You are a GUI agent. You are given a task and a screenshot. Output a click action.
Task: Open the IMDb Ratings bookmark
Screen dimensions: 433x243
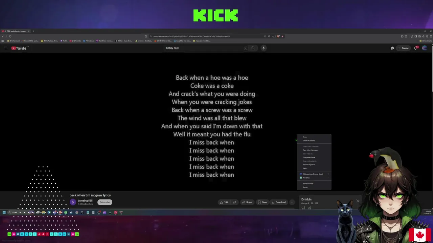click(49, 41)
